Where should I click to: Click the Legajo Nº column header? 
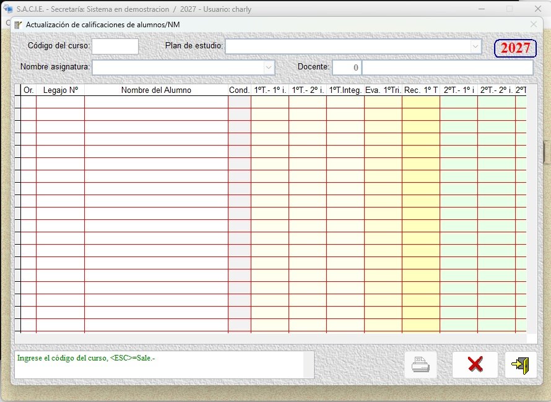pos(61,90)
